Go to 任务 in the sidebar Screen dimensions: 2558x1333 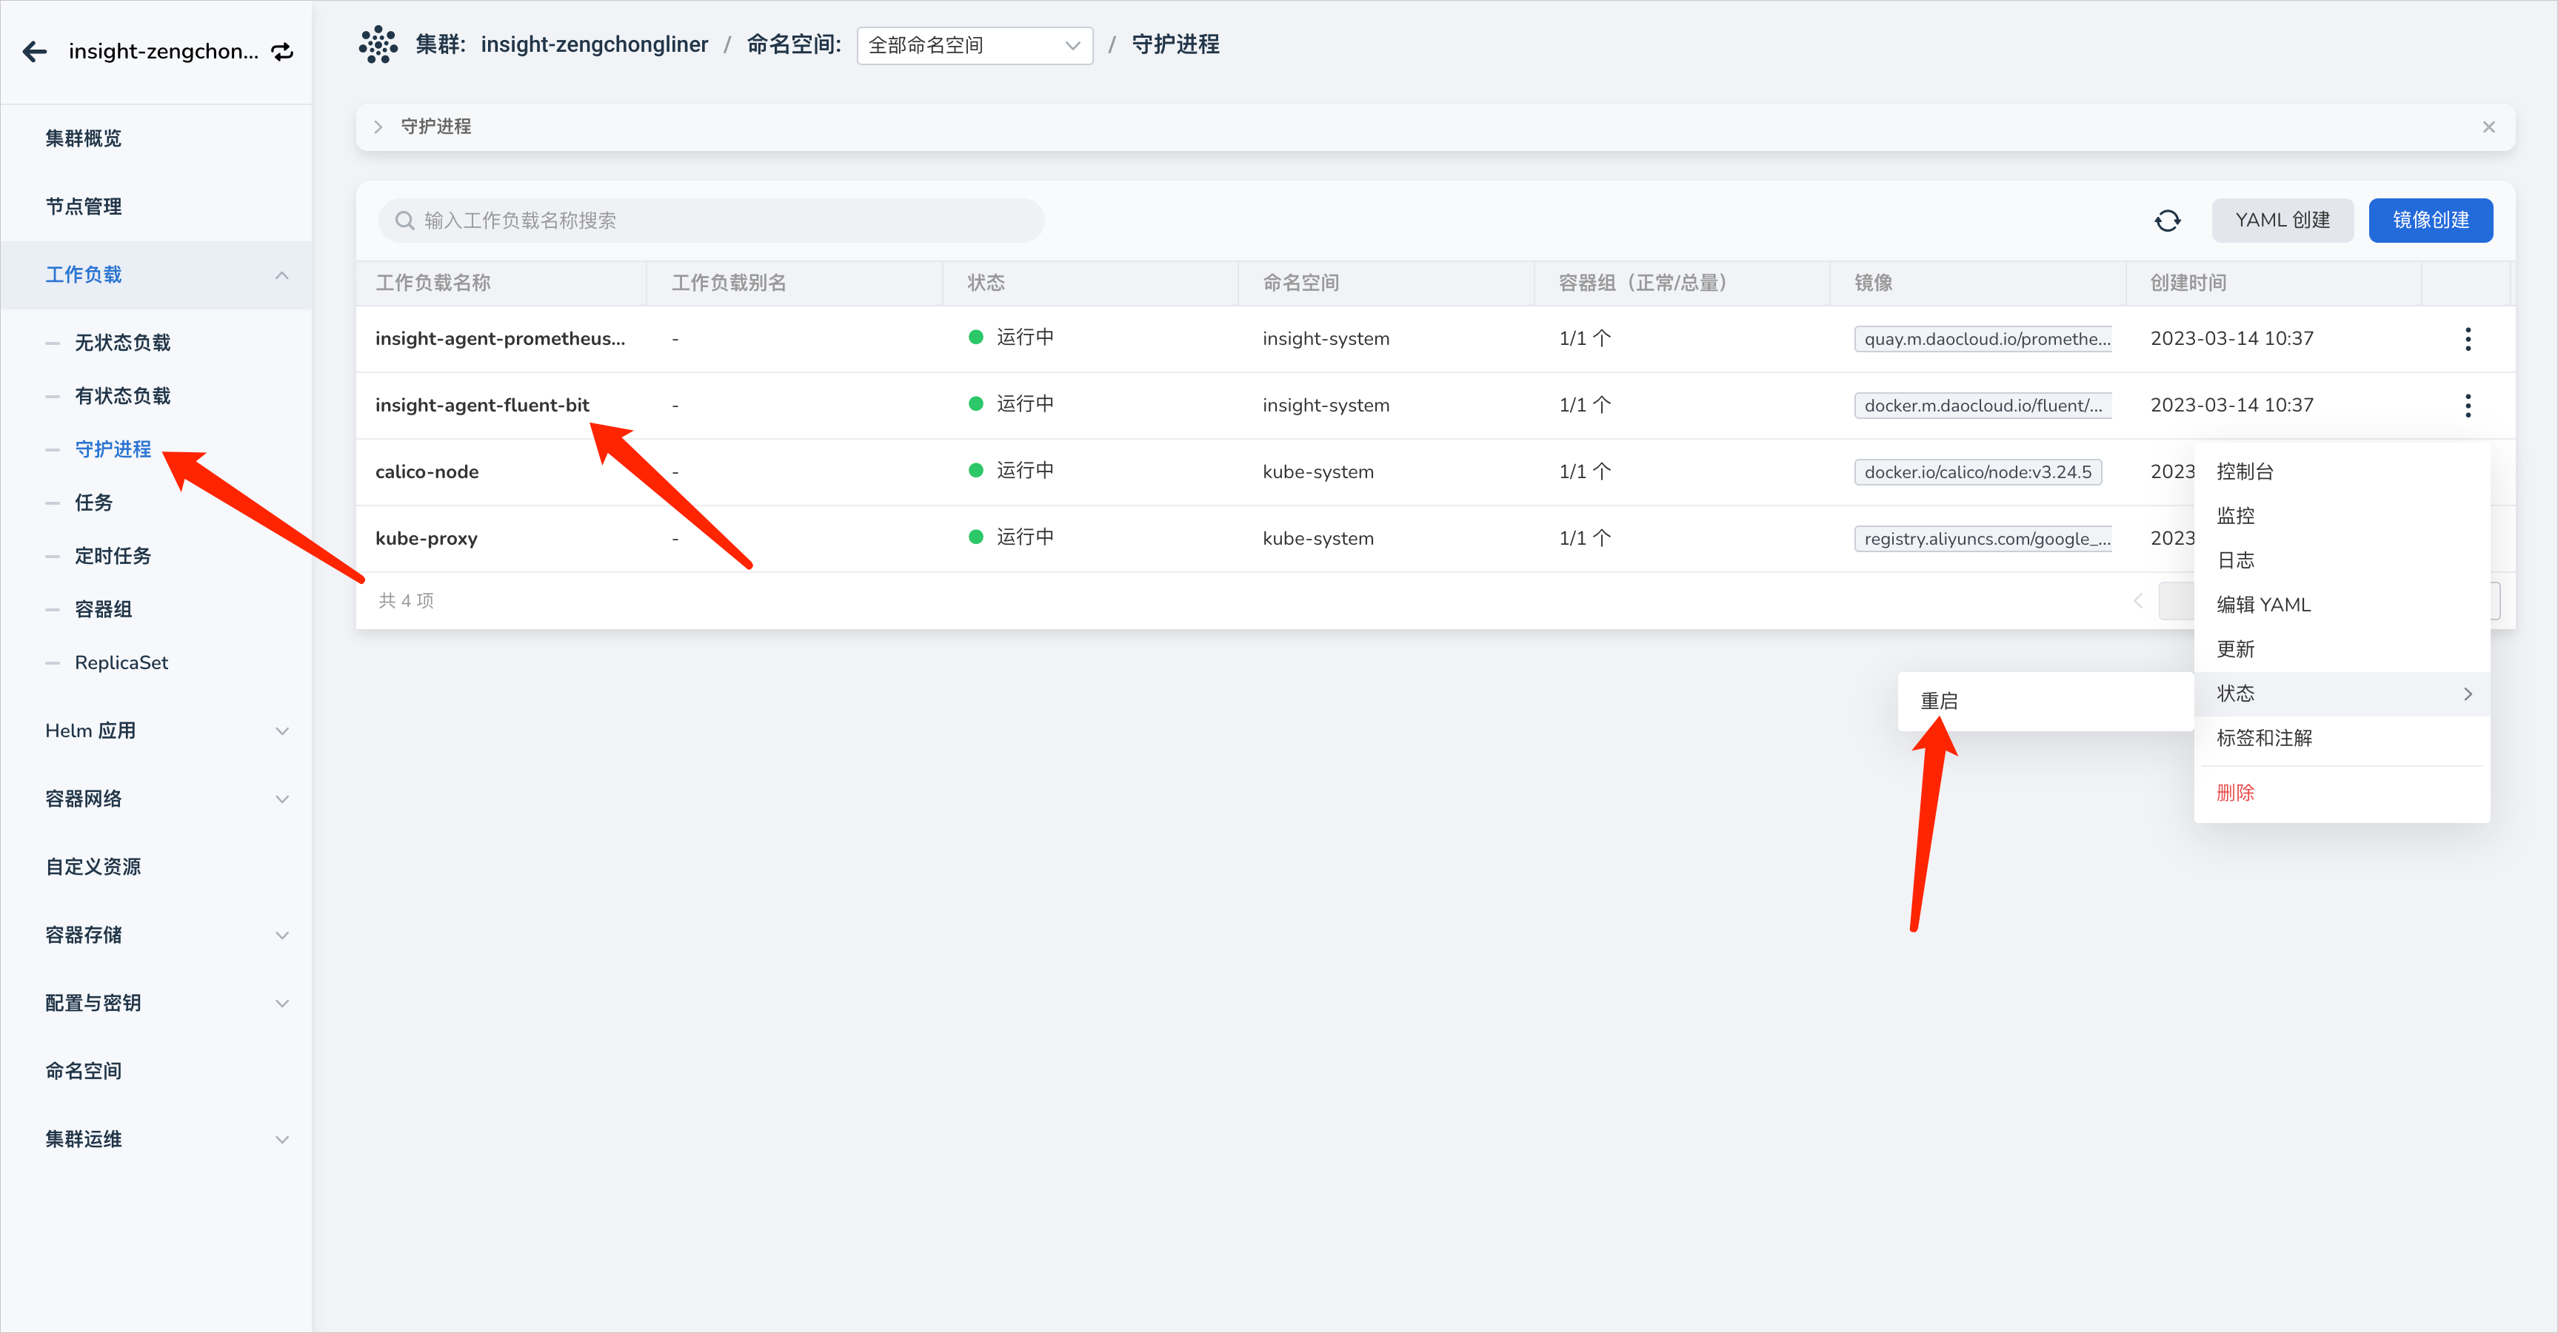click(x=94, y=503)
